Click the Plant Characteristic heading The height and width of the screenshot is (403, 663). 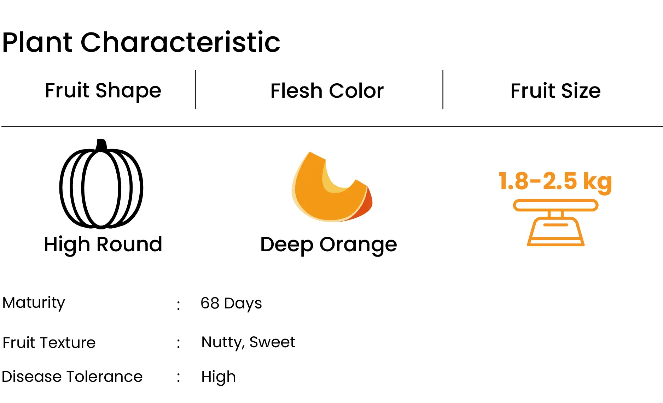tap(141, 42)
